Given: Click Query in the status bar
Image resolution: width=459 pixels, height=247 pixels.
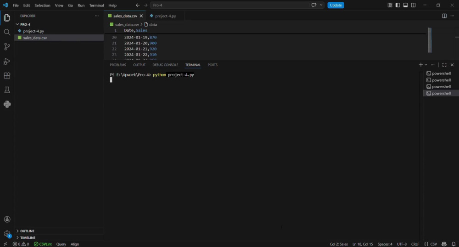Looking at the screenshot, I should [x=61, y=244].
